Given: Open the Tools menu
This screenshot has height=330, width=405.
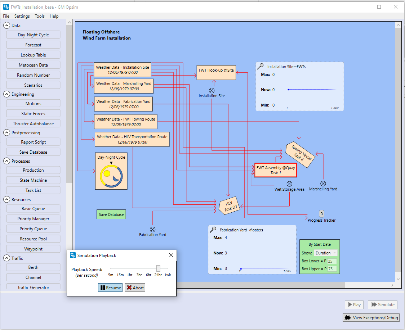Looking at the screenshot, I should 40,16.
